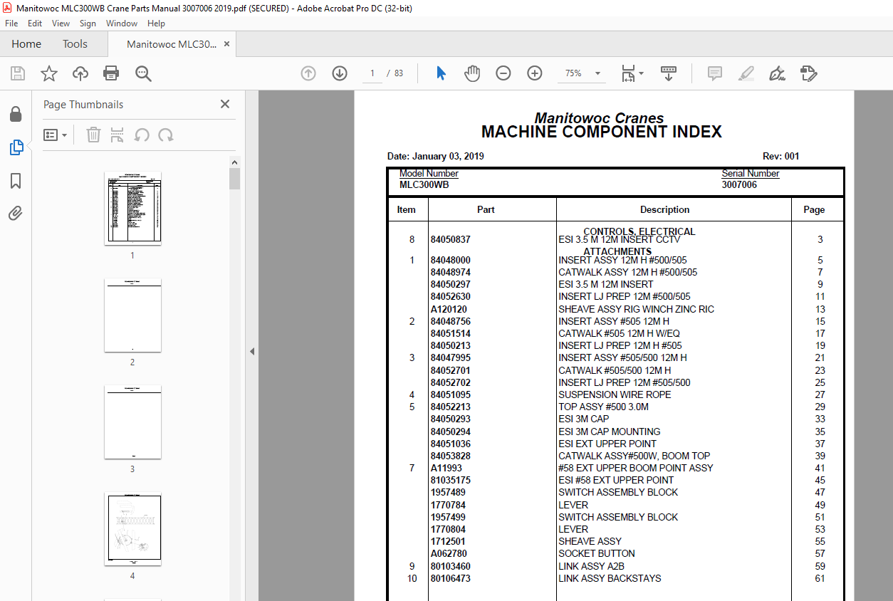The height and width of the screenshot is (601, 893).
Task: Enable scrolling mode tool
Action: click(669, 73)
